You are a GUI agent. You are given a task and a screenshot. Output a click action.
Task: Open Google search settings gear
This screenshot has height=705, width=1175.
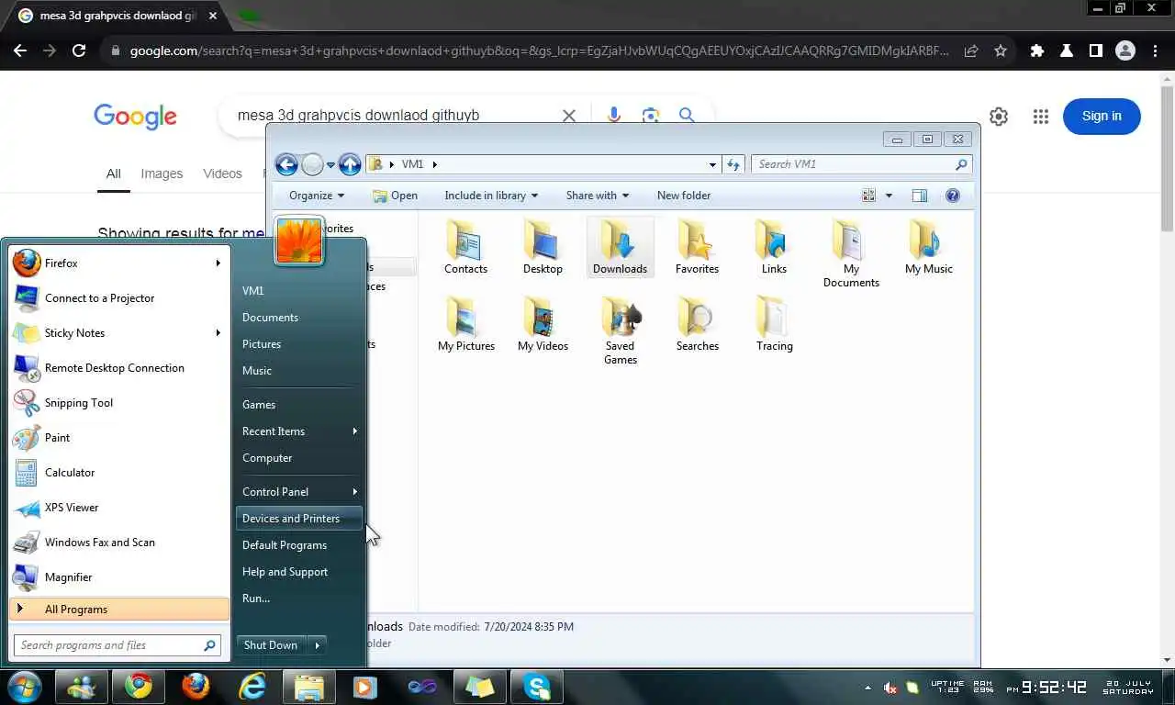(999, 117)
